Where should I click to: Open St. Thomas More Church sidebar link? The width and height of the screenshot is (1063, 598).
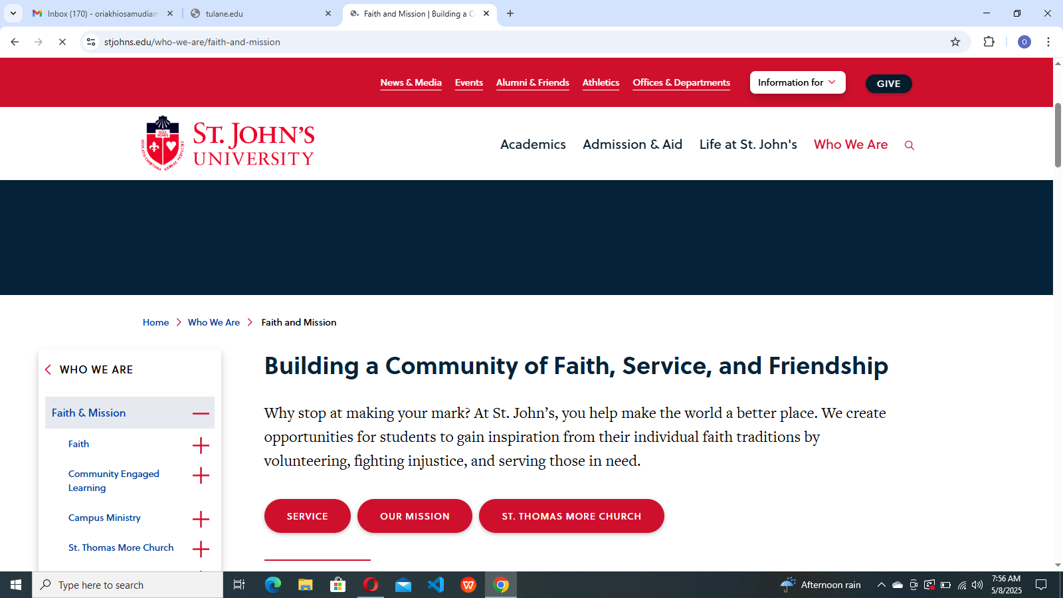(121, 548)
